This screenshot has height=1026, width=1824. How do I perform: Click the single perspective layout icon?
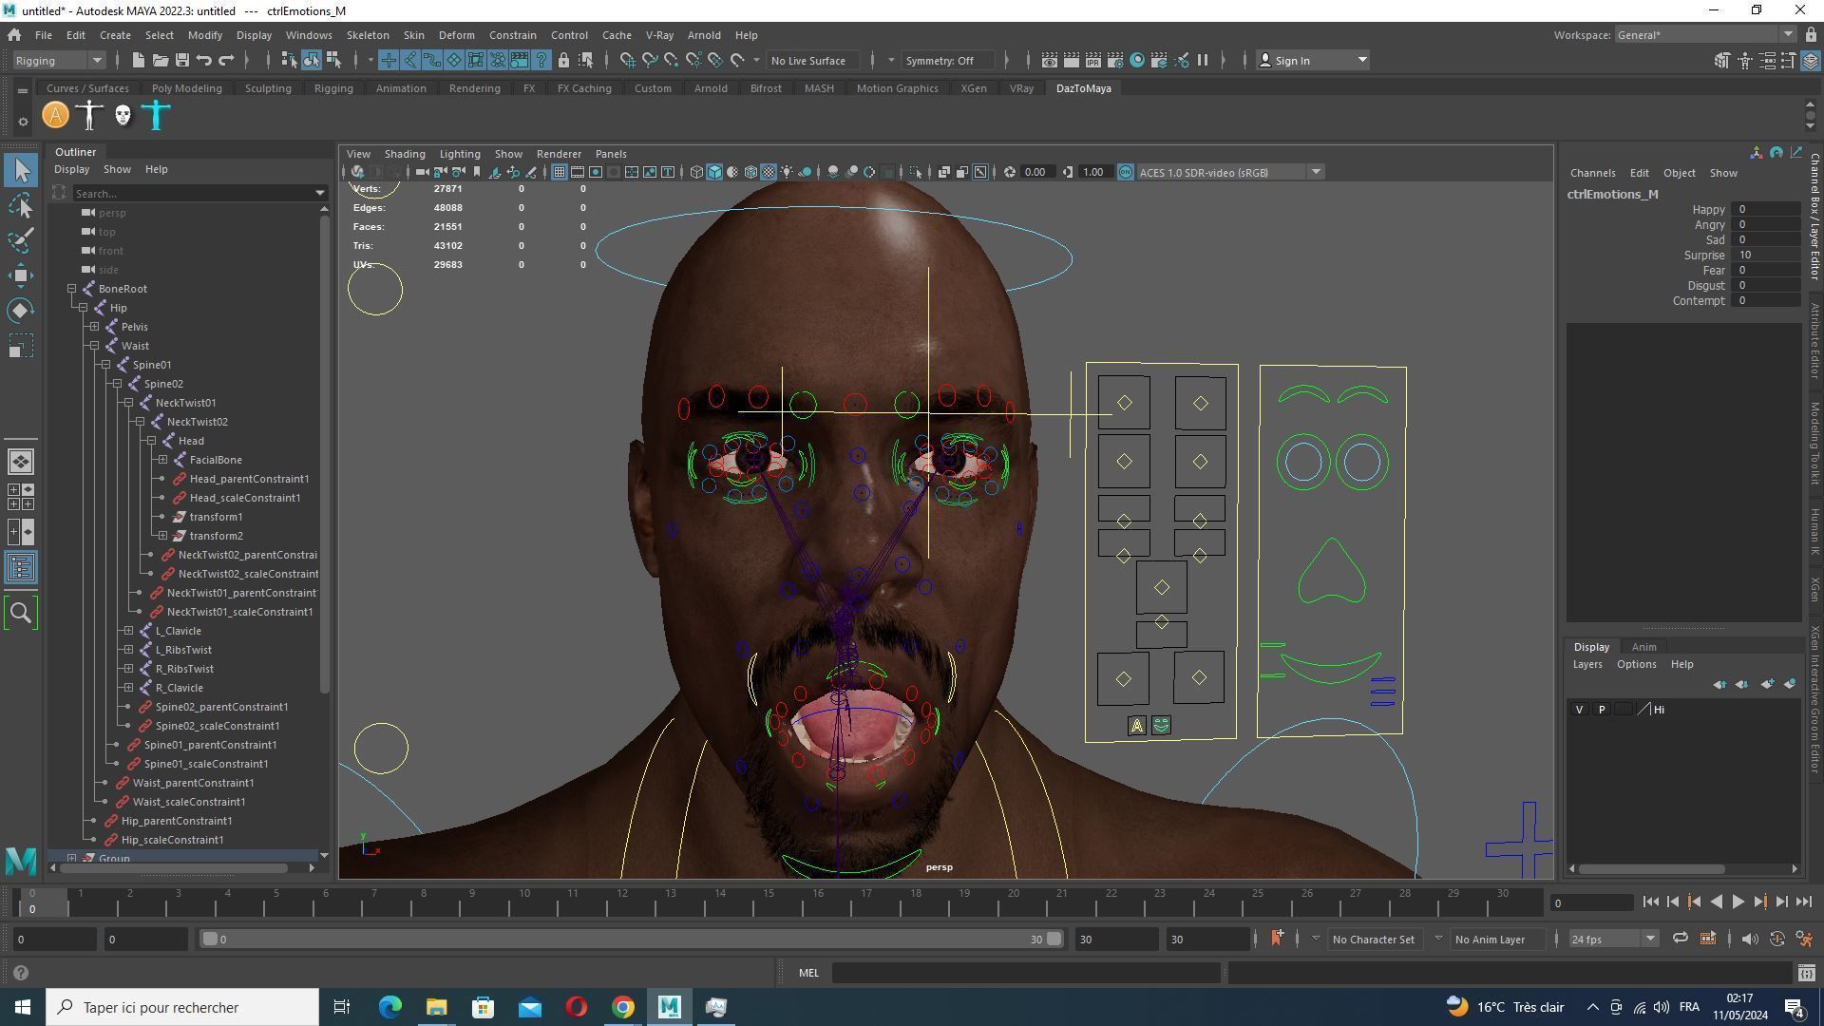coord(21,462)
